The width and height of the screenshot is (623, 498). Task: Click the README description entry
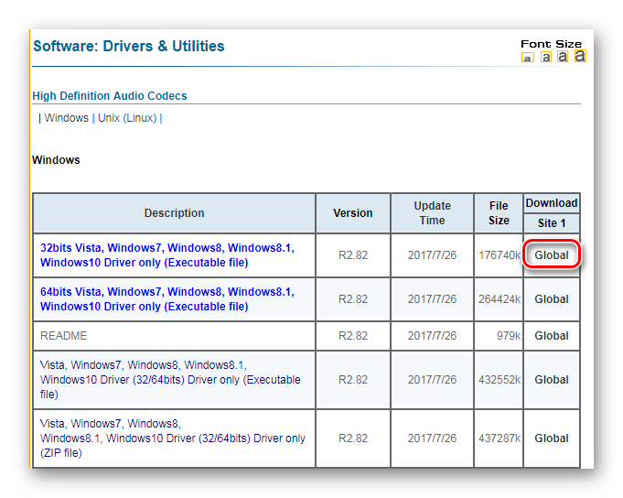point(63,336)
